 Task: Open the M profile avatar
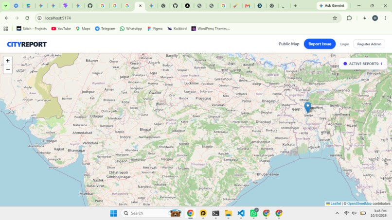tap(375, 18)
